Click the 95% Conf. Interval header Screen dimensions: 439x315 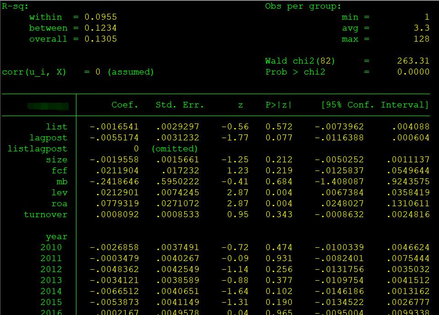click(x=375, y=105)
